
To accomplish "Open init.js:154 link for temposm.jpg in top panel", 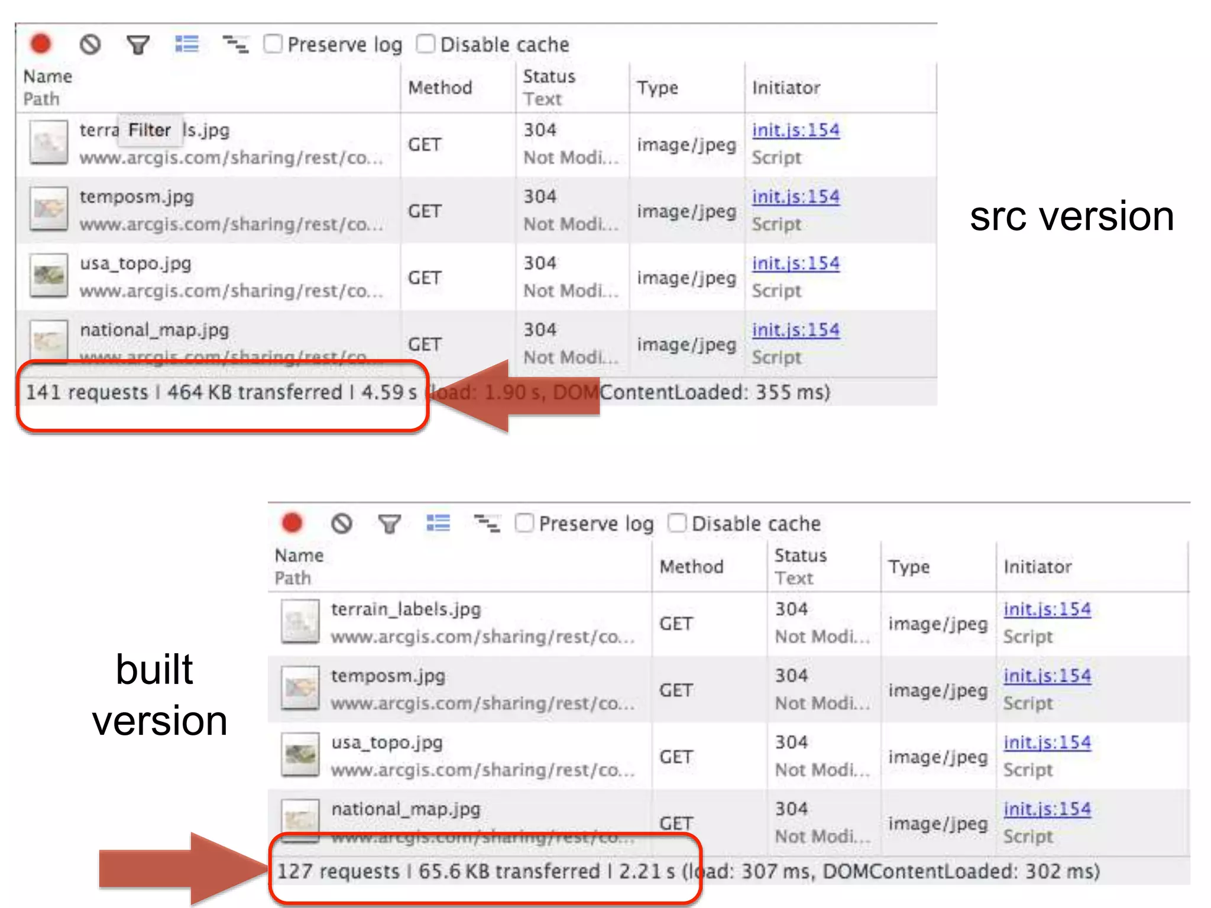I will (795, 196).
